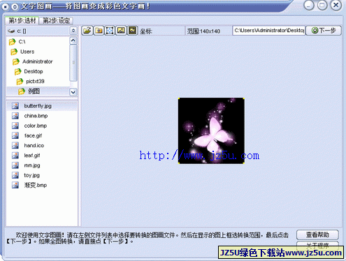Select butterfly.jpg file name
The width and height of the screenshot is (346, 261).
[x=38, y=106]
